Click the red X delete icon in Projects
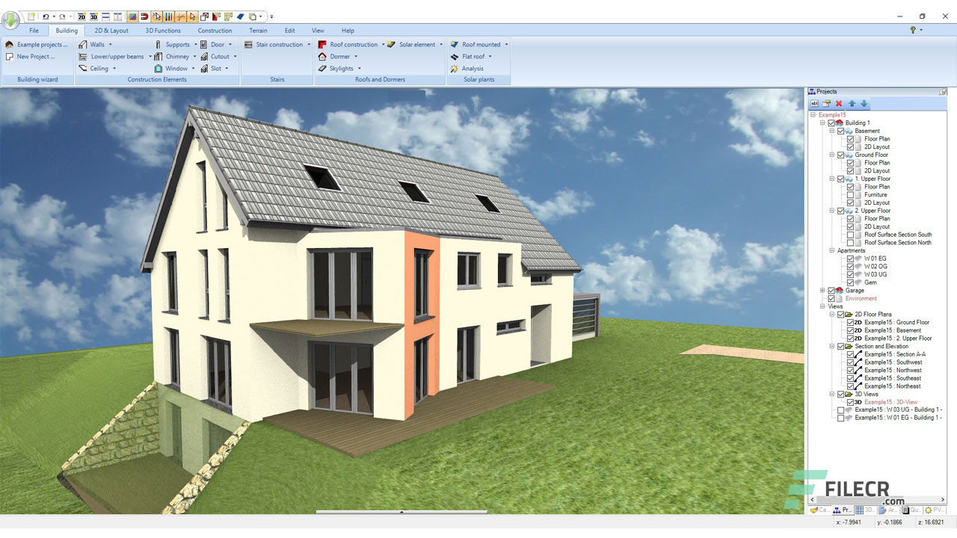This screenshot has width=957, height=538. (x=839, y=103)
